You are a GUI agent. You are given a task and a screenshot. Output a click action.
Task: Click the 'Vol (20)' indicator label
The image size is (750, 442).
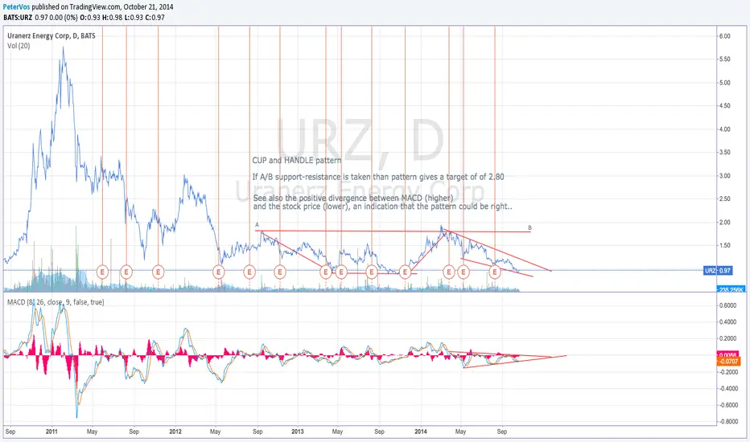click(19, 46)
